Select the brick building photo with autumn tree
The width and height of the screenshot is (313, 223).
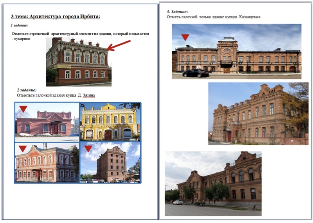258,114
